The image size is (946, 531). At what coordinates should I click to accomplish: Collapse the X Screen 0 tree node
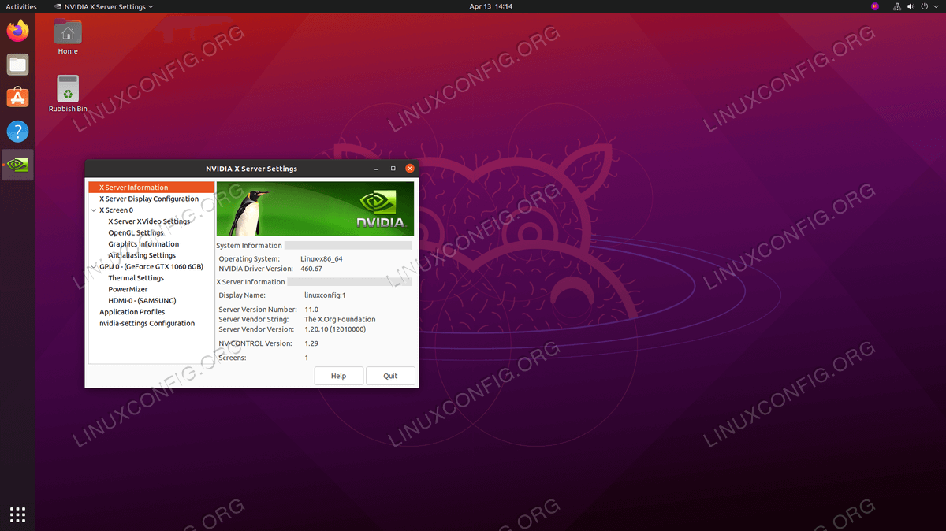(94, 210)
